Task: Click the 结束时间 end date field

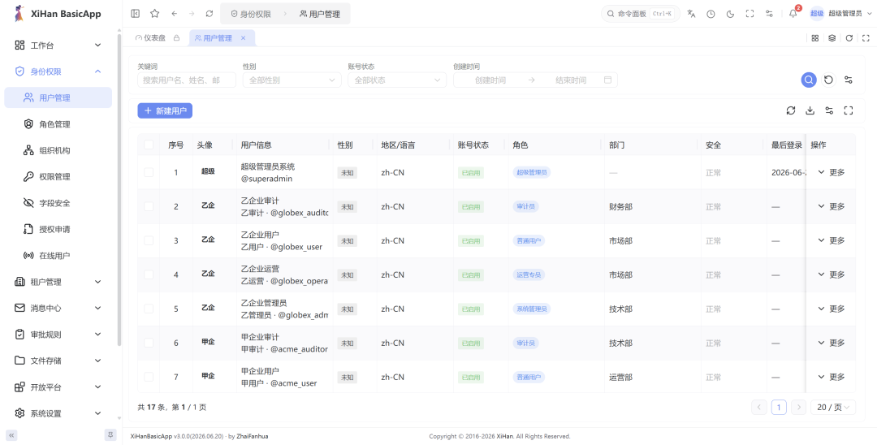Action: (571, 80)
